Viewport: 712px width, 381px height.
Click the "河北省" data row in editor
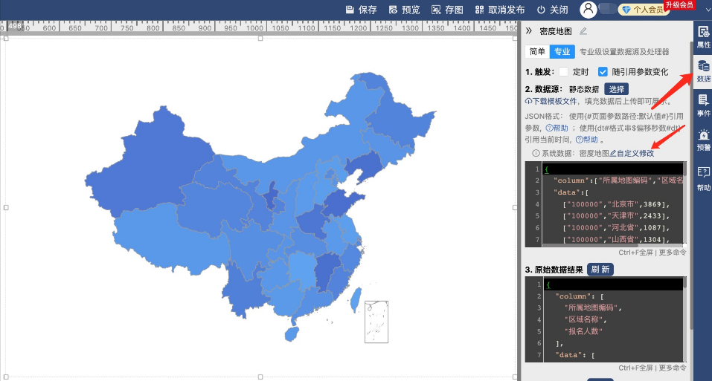[616, 228]
